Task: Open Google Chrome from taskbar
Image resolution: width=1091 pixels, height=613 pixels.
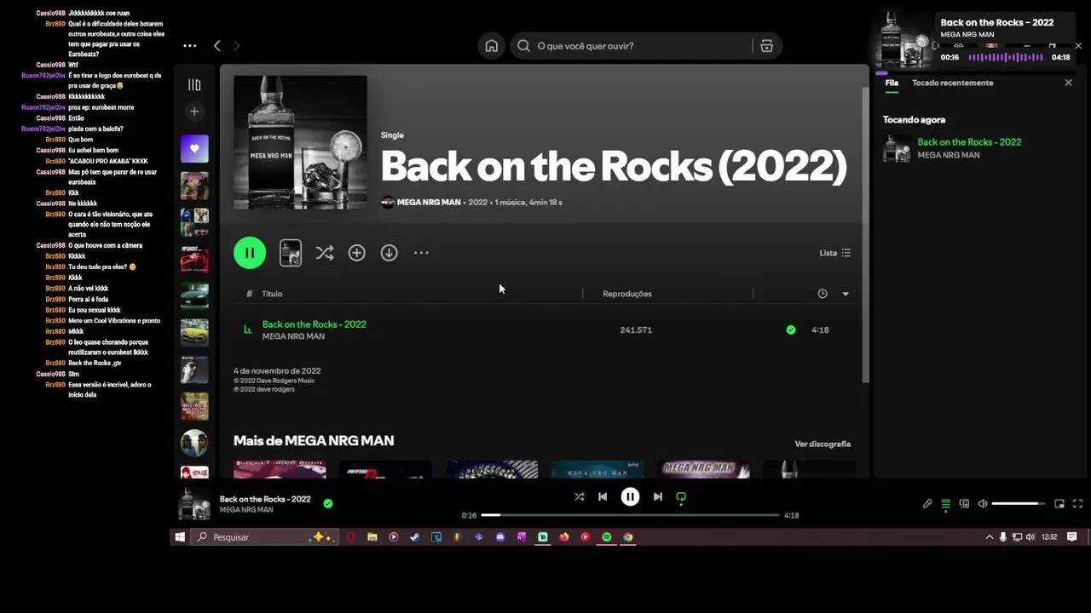Action: (x=628, y=537)
